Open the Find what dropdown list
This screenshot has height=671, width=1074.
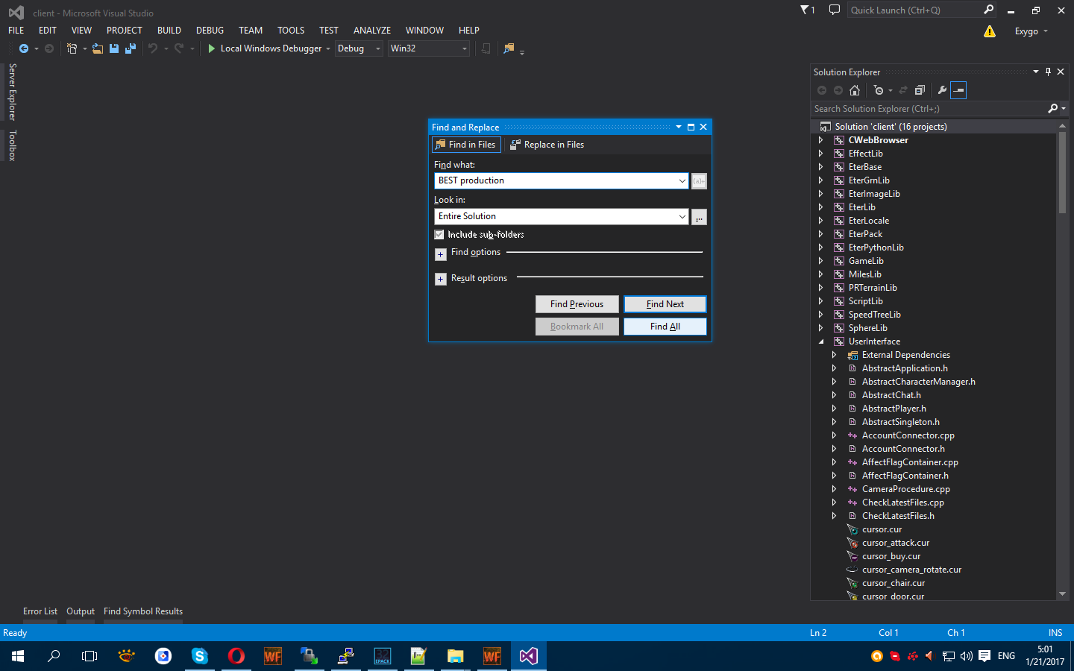(682, 180)
